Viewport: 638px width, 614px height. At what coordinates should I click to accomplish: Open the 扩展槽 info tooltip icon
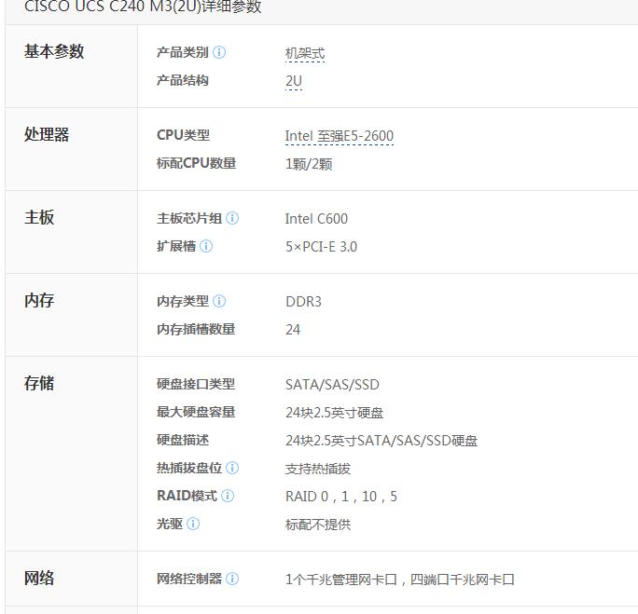point(206,247)
